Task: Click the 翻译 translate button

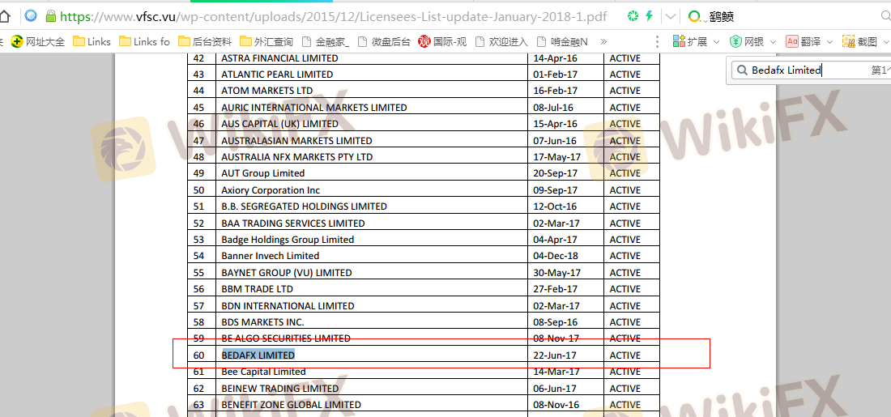Action: tap(803, 41)
